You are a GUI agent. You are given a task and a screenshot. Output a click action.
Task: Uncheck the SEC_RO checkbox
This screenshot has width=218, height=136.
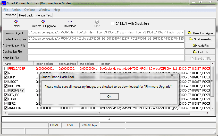click(6, 95)
